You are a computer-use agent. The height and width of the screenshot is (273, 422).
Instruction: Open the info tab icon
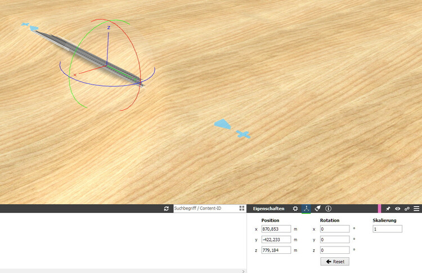point(329,209)
